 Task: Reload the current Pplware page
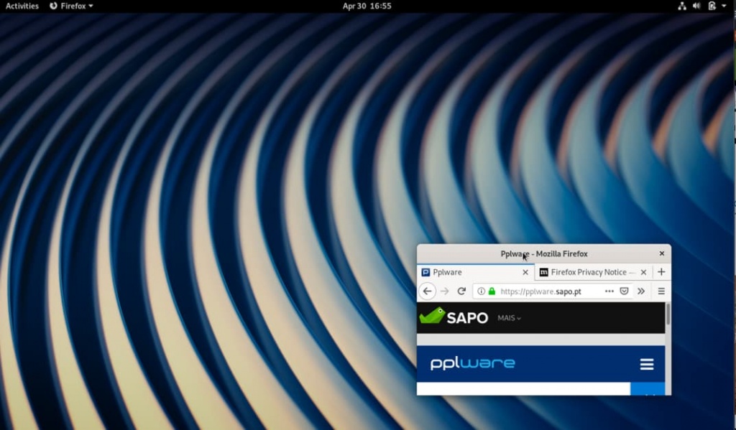click(x=461, y=291)
